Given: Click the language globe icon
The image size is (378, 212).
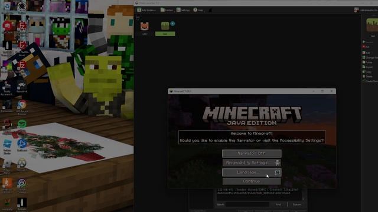Looking at the screenshot, I should 277,172.
